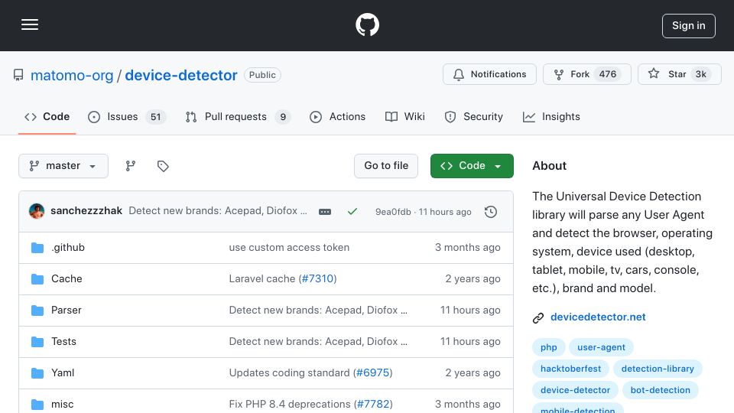View branches via the branch icon

[x=131, y=166]
